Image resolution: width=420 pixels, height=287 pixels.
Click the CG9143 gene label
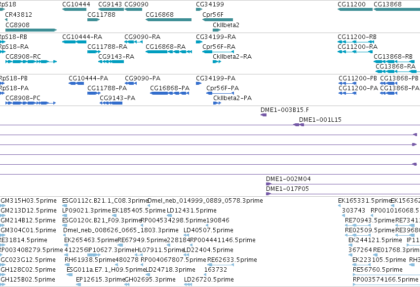[x=110, y=4]
